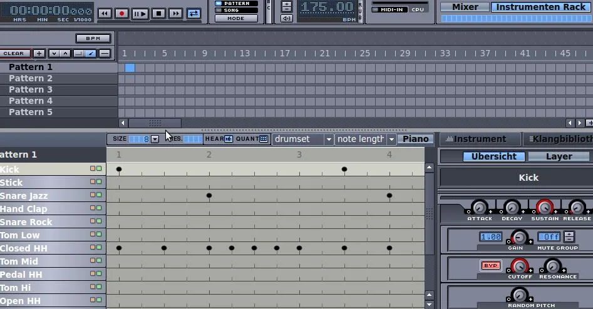This screenshot has height=309, width=593.
Task: Toggle loop song playback button
Action: coord(194,13)
